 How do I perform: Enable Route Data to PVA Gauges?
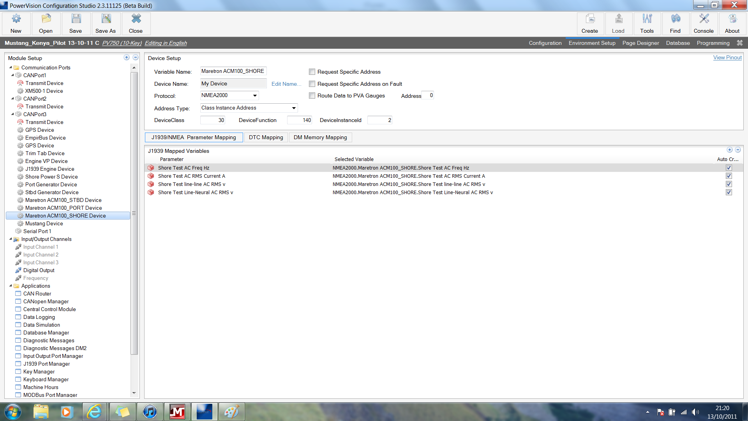tap(311, 96)
